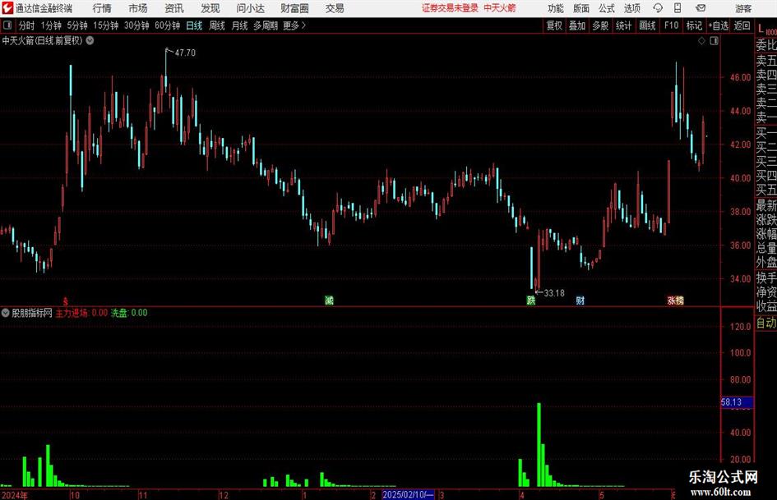The image size is (777, 500).
Task: Click the 标记 mark toolbar button
Action: [694, 25]
